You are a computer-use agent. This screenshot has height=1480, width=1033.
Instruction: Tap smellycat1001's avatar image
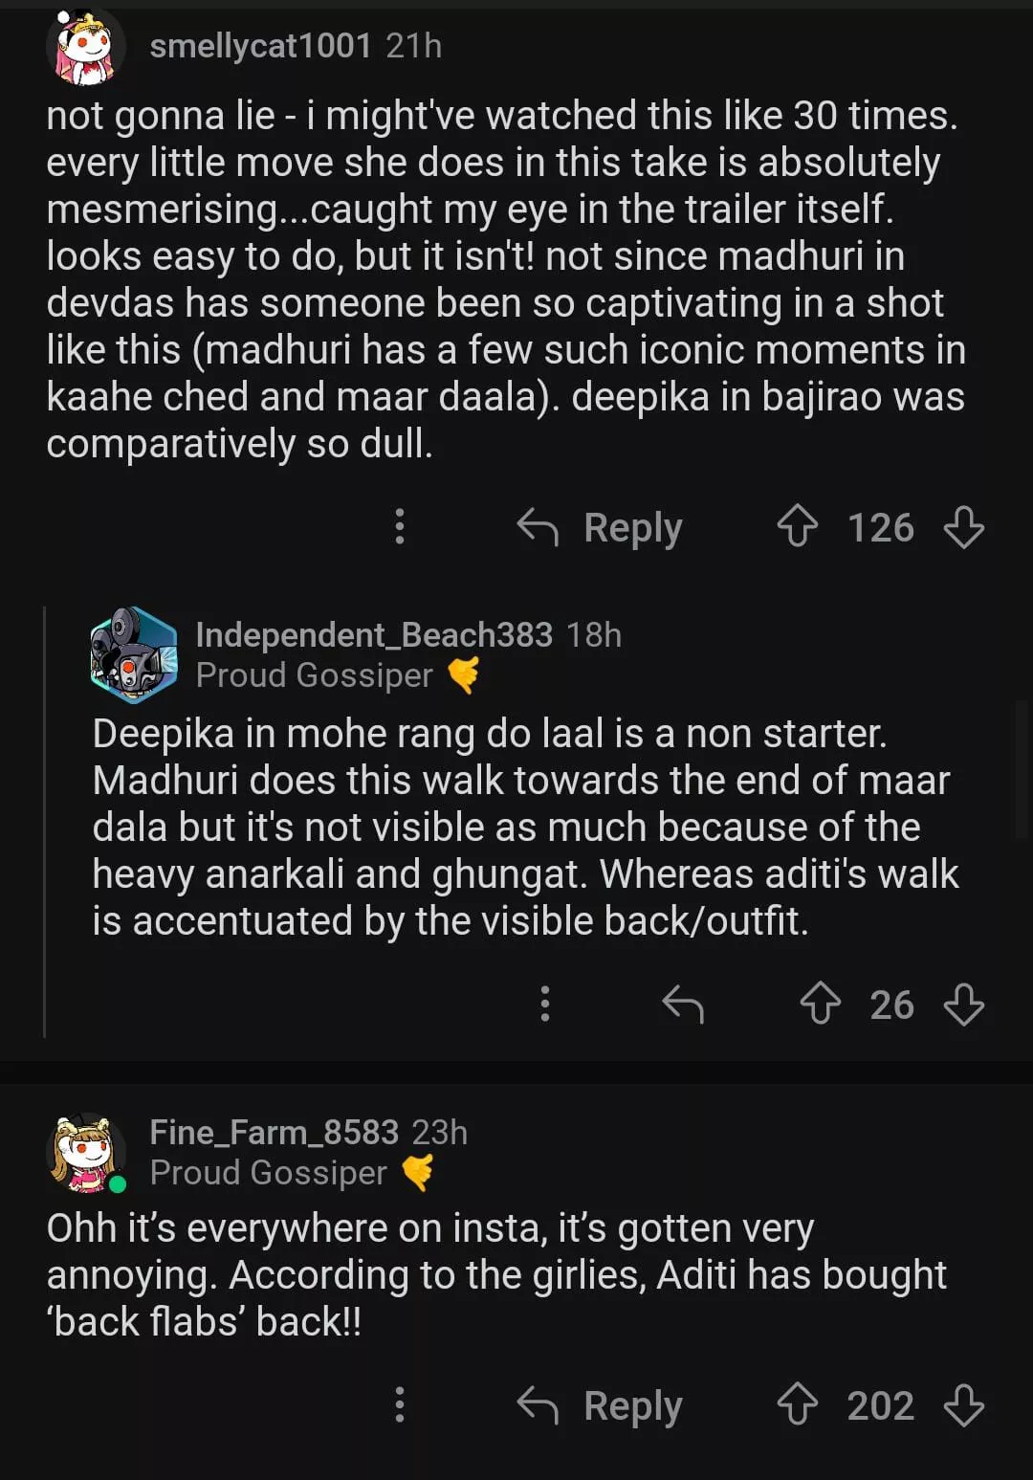(x=86, y=47)
